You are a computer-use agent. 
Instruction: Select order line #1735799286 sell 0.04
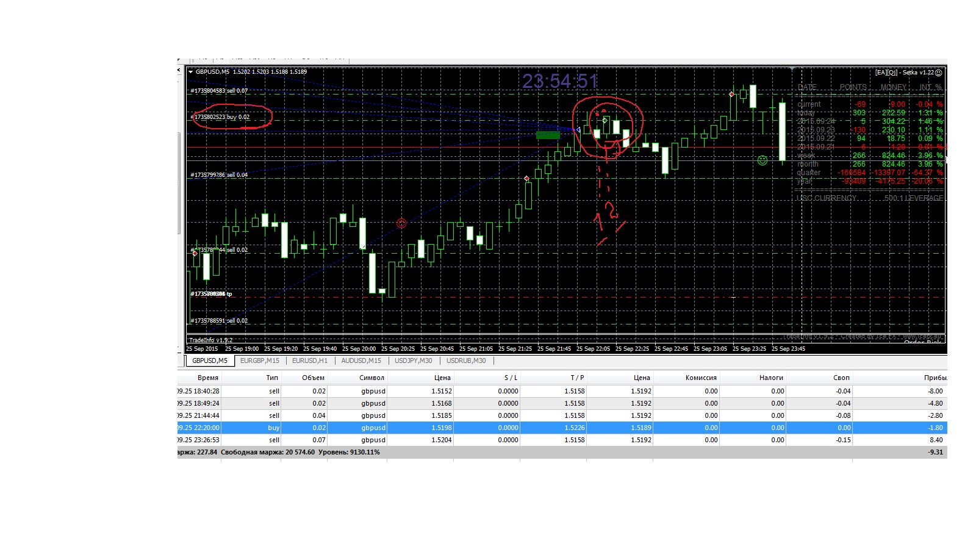point(219,175)
